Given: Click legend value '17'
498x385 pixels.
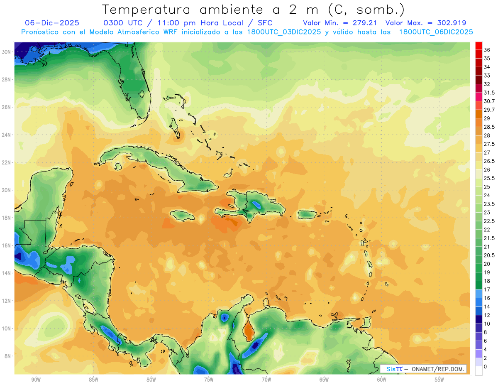Looking at the screenshot, I should click(487, 289).
